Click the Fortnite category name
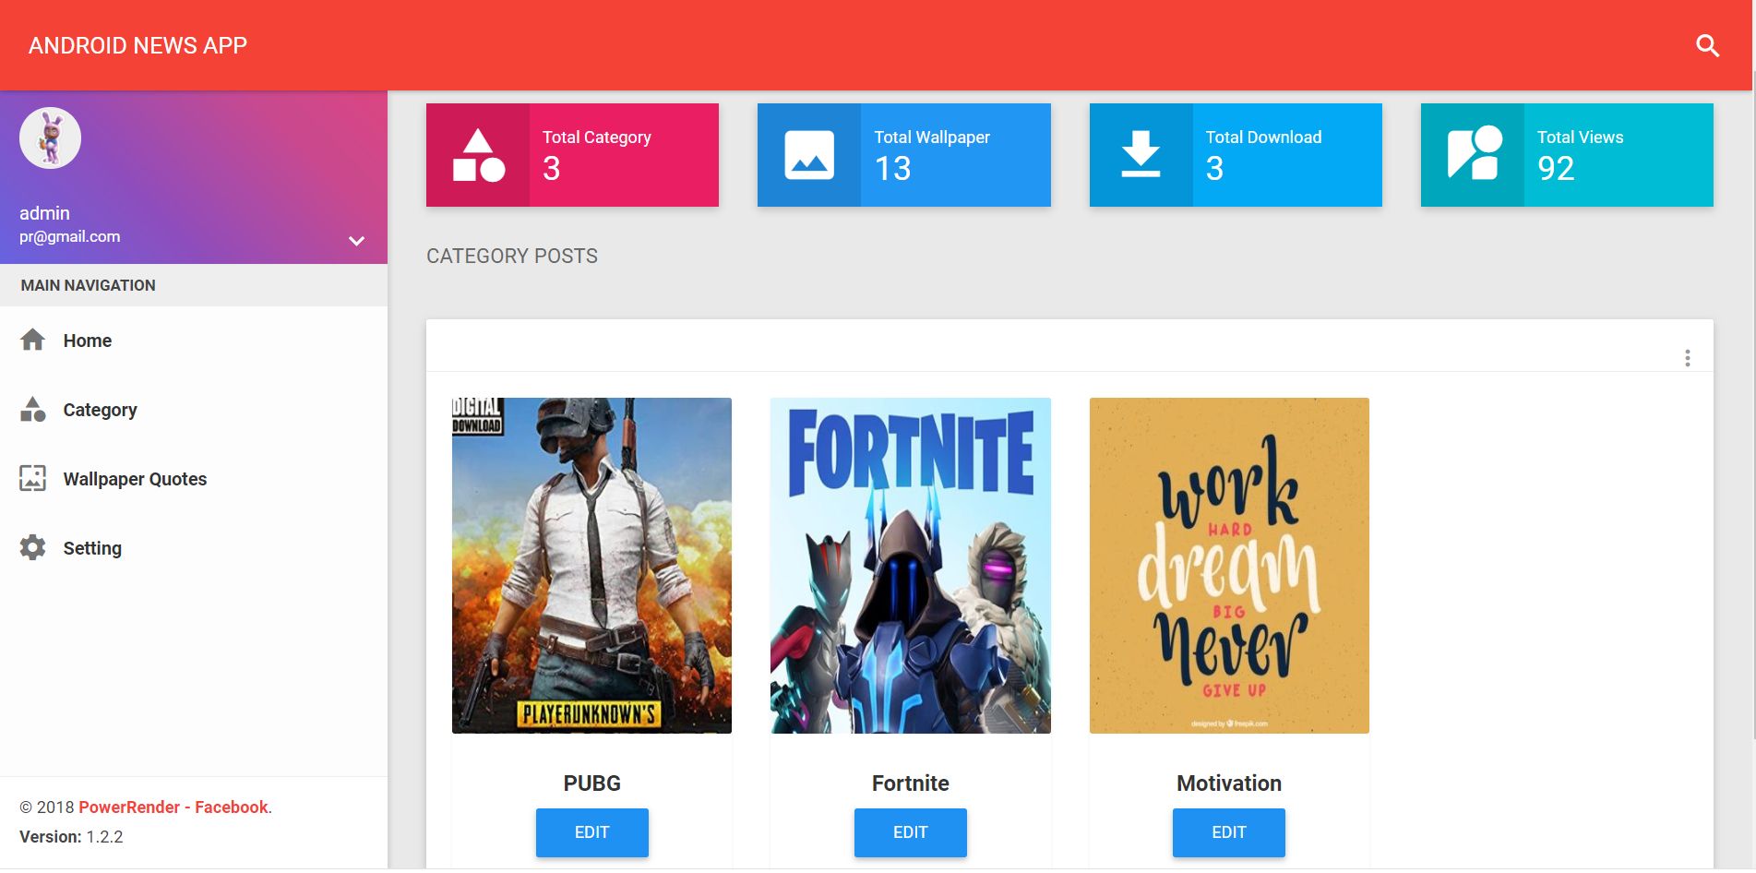This screenshot has height=873, width=1756. (x=911, y=783)
